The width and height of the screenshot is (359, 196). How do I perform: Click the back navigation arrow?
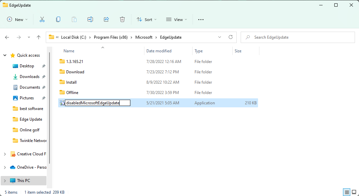coord(7,37)
